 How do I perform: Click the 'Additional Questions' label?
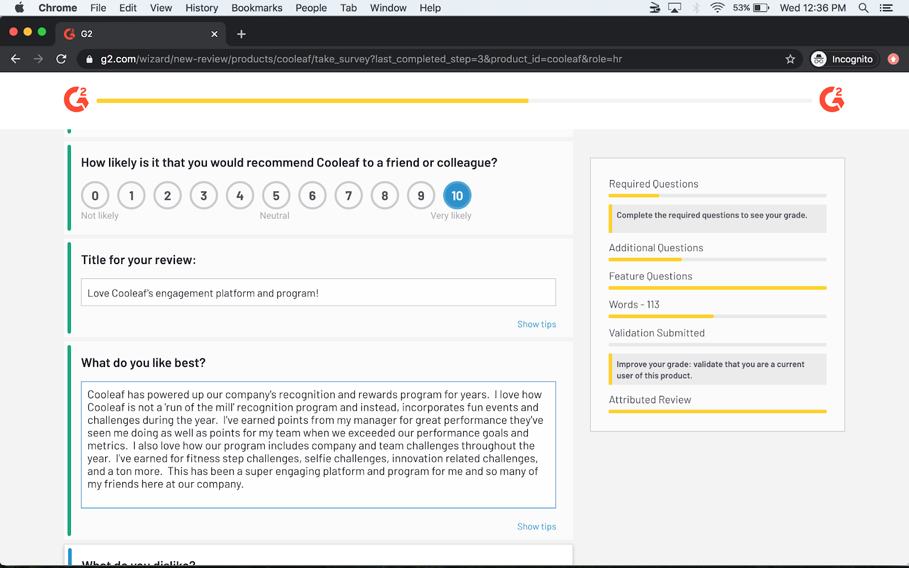tap(656, 248)
